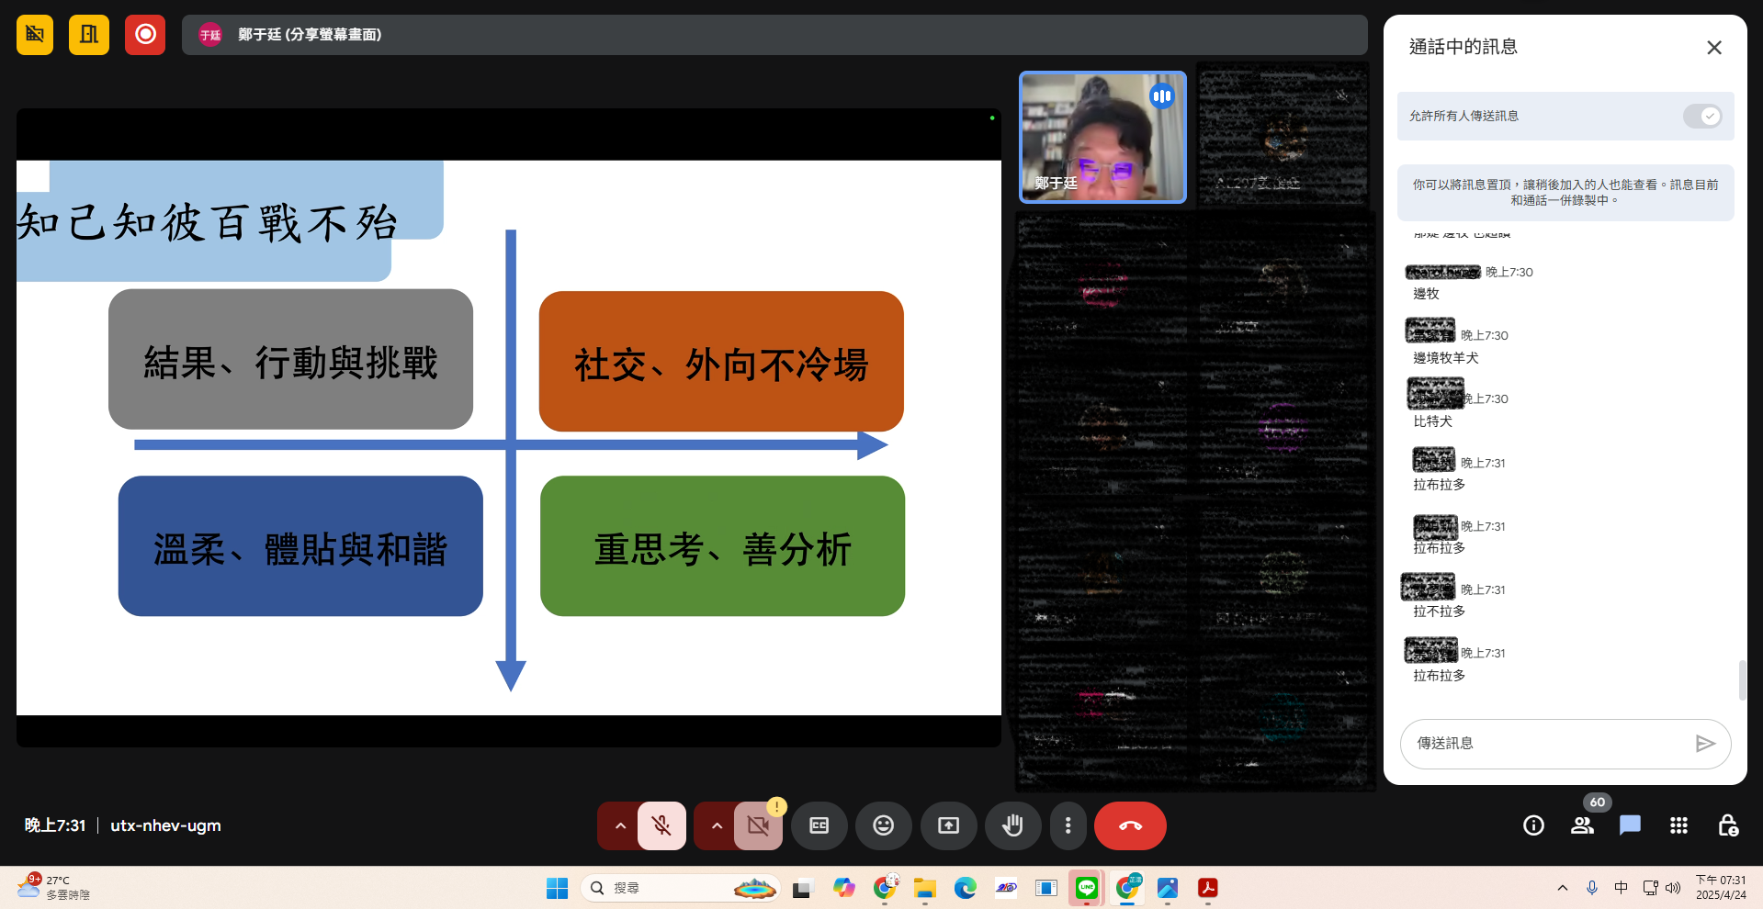
Task: Open the Google apps grid
Action: click(x=1678, y=825)
